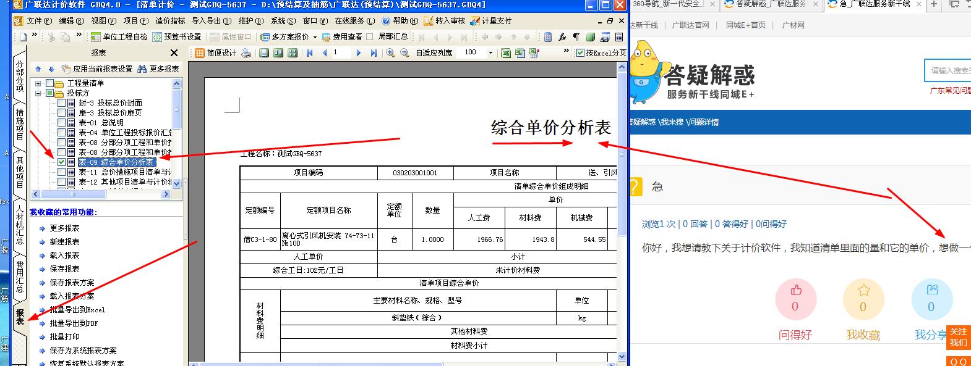The width and height of the screenshot is (971, 366).
Task: Switch to single page view icon
Action: tap(264, 53)
